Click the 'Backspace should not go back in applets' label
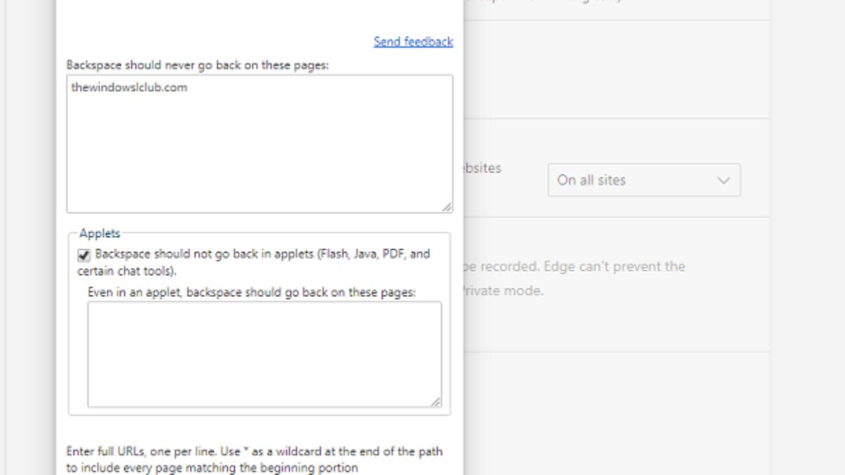The width and height of the screenshot is (845, 475). pyautogui.click(x=262, y=254)
